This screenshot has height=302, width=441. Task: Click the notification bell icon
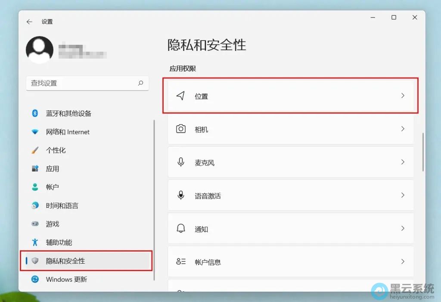point(181,228)
